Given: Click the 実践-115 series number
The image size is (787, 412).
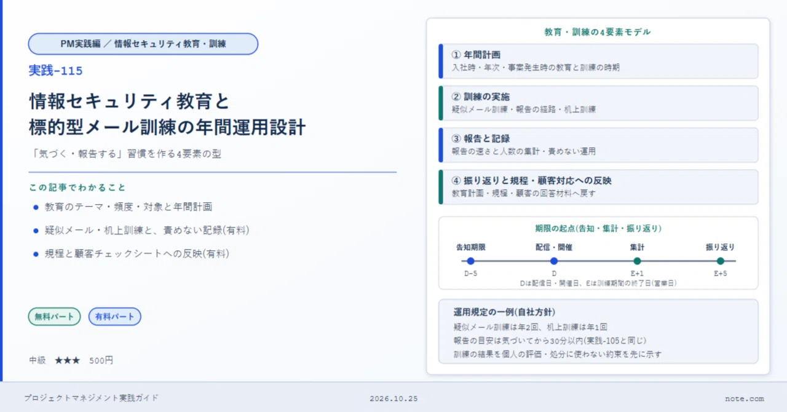Looking at the screenshot, I should pos(55,71).
